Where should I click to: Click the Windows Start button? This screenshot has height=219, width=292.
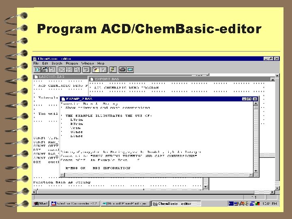[41, 204]
